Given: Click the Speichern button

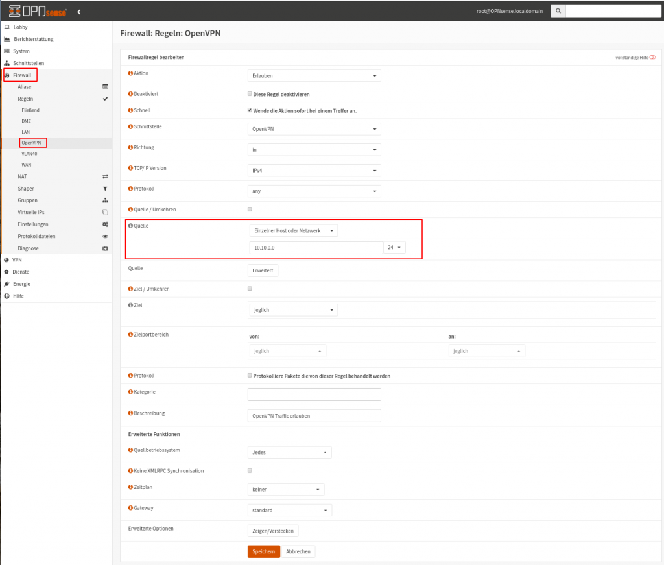Looking at the screenshot, I should pyautogui.click(x=263, y=551).
